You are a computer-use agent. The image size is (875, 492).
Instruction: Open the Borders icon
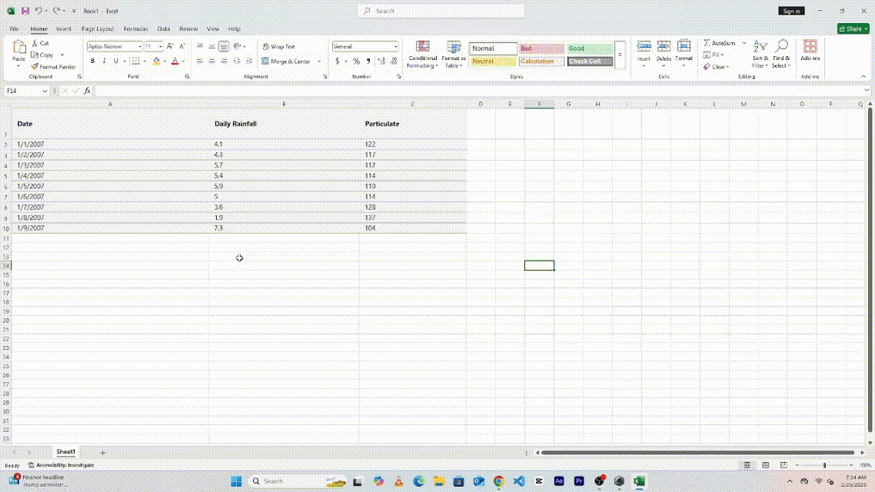135,61
